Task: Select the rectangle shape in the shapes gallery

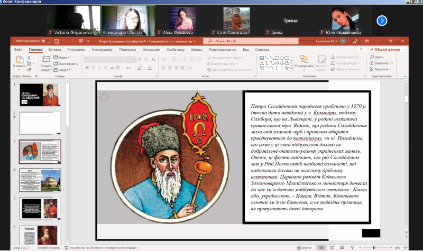Action: coord(277,58)
